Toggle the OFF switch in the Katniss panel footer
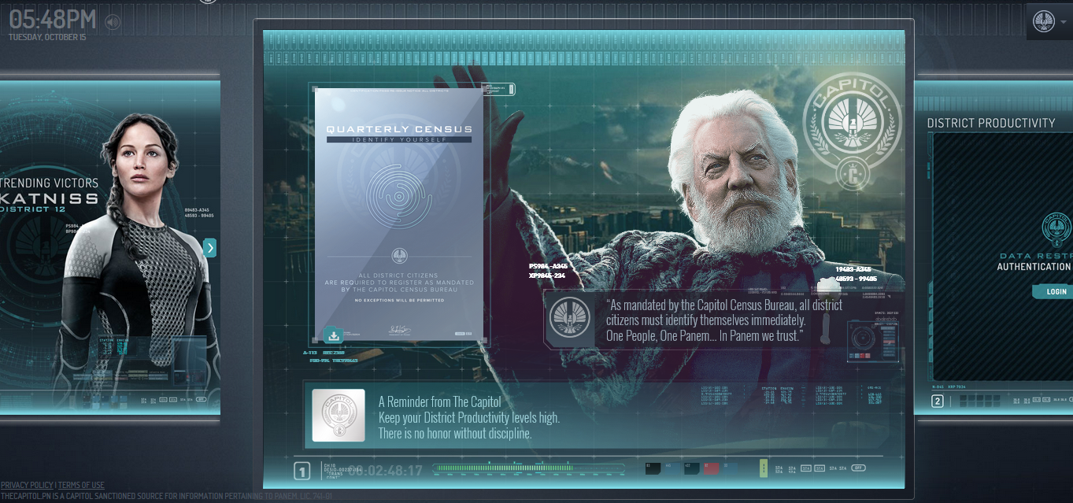Screen dimensions: 1073x503 pyautogui.click(x=202, y=399)
